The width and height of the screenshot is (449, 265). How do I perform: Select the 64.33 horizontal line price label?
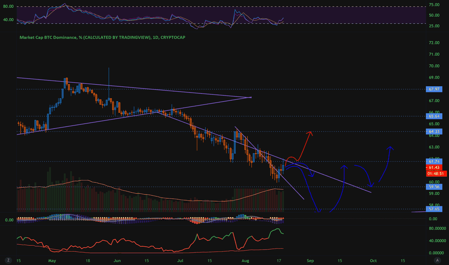434,132
